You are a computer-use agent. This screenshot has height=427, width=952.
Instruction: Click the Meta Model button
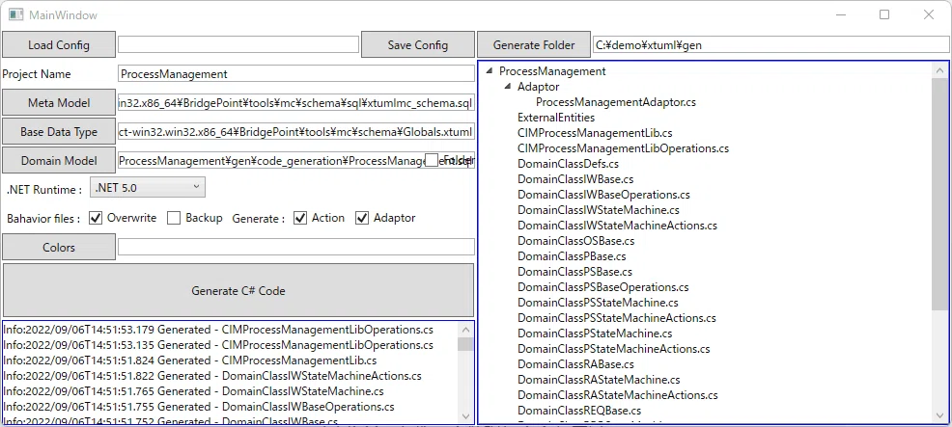(x=59, y=102)
